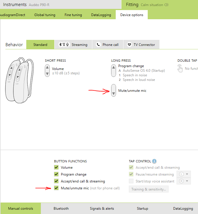Click the Bluetooth icon on Streaming tab
Viewport: 198px width, 214px height.
[61, 44]
